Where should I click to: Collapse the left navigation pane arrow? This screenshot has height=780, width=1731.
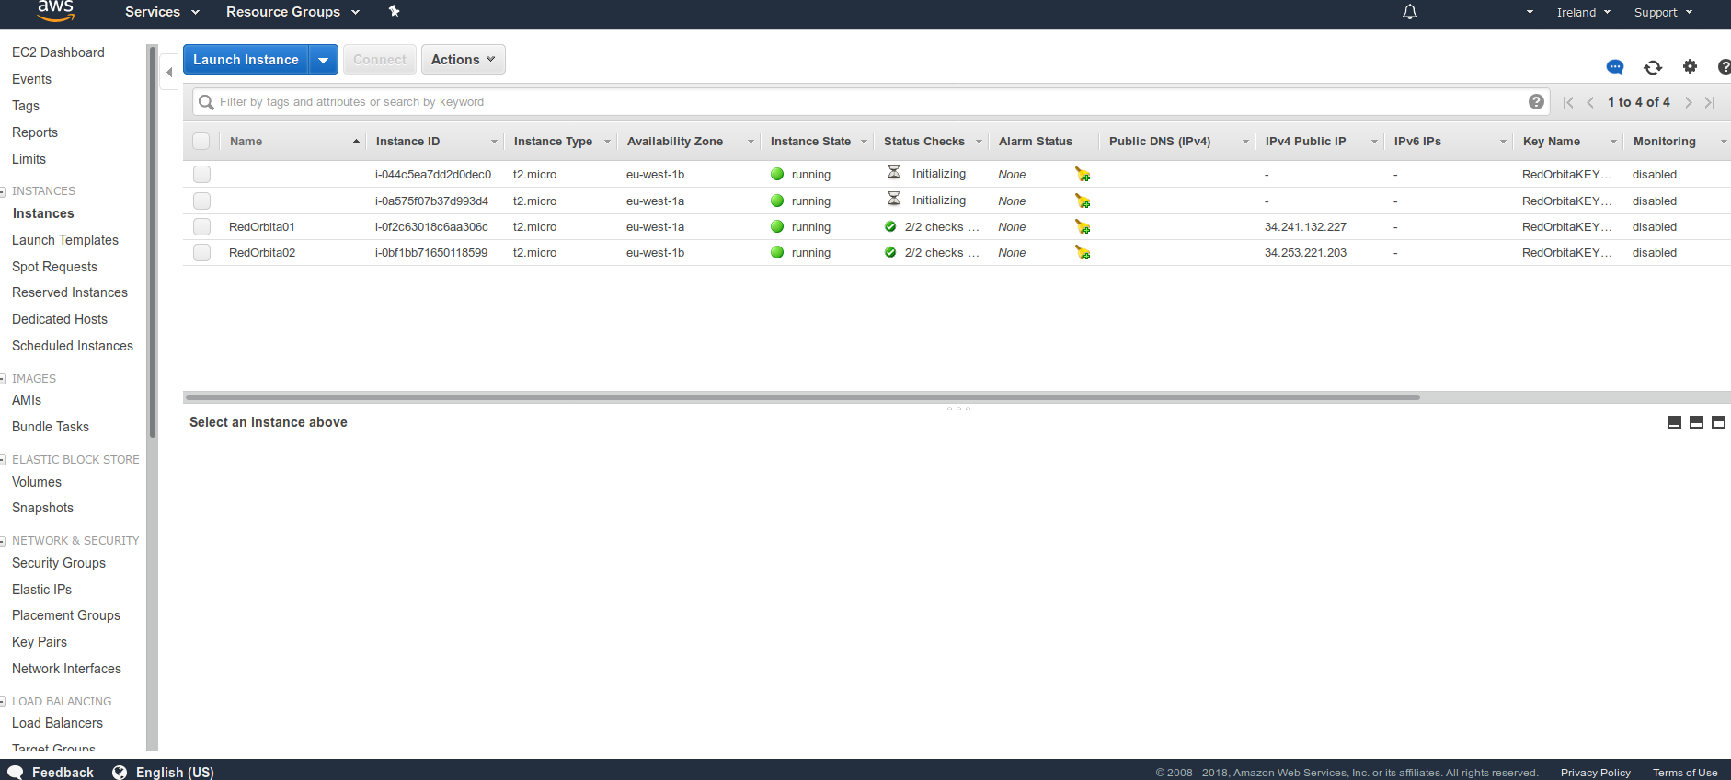click(x=169, y=72)
